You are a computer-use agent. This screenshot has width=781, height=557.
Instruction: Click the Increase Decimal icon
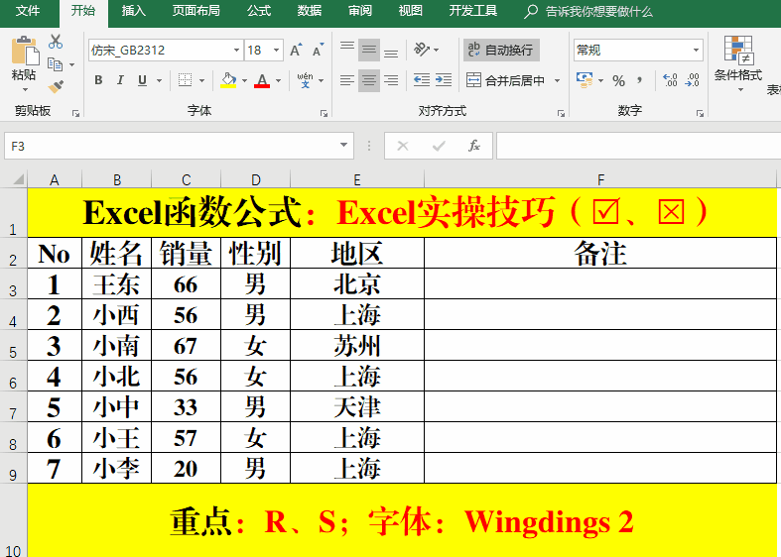click(669, 80)
